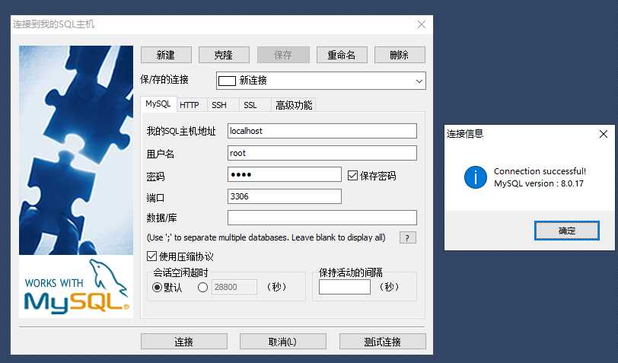Select the 默认 session timeout radio button

coord(157,288)
